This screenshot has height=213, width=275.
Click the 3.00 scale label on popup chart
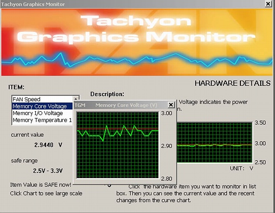[167, 113]
